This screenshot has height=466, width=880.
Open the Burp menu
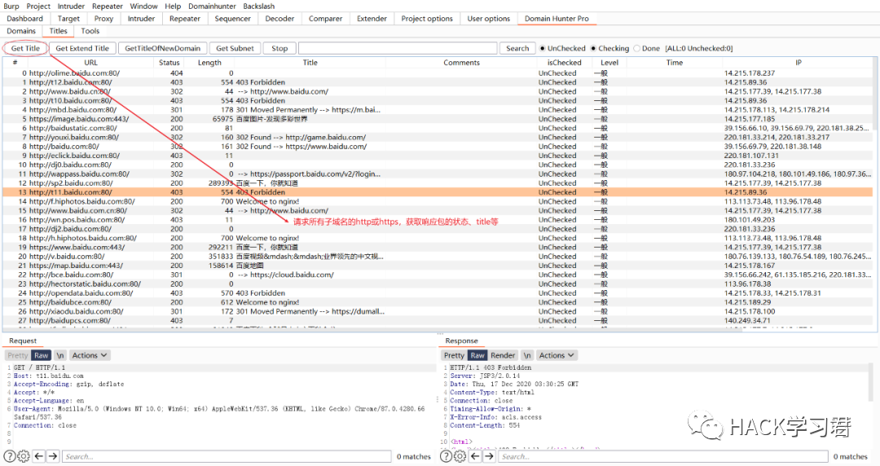click(x=11, y=7)
